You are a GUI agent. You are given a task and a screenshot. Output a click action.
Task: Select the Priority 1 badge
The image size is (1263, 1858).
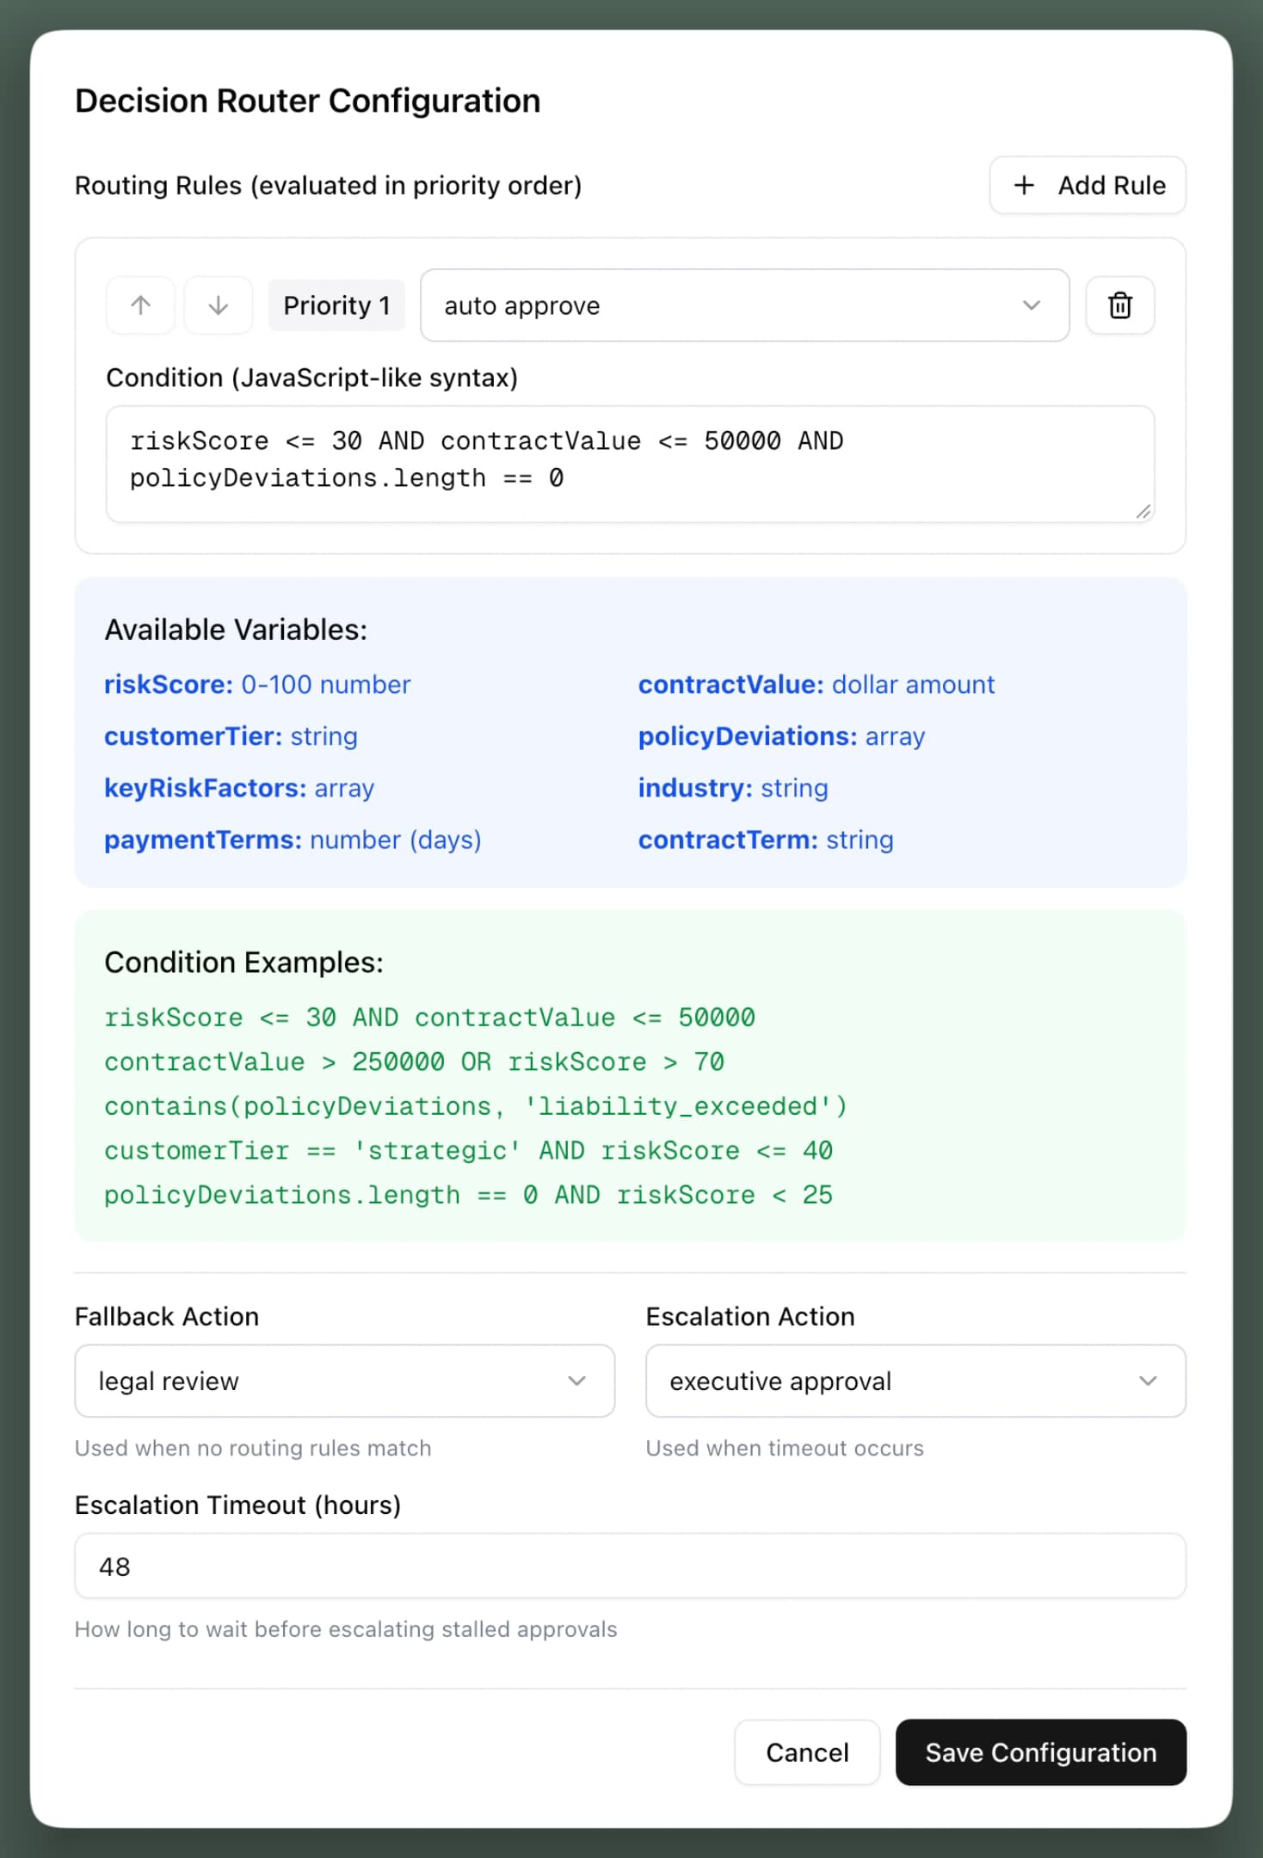pos(336,305)
